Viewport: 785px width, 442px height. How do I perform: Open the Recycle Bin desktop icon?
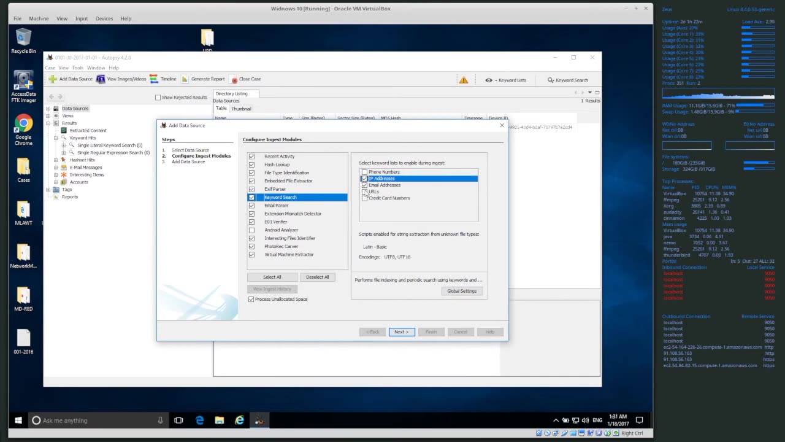[23, 41]
